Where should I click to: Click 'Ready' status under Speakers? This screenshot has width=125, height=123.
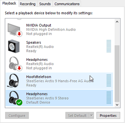tap(31, 51)
